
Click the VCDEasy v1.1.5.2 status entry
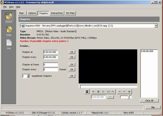coord(15,113)
